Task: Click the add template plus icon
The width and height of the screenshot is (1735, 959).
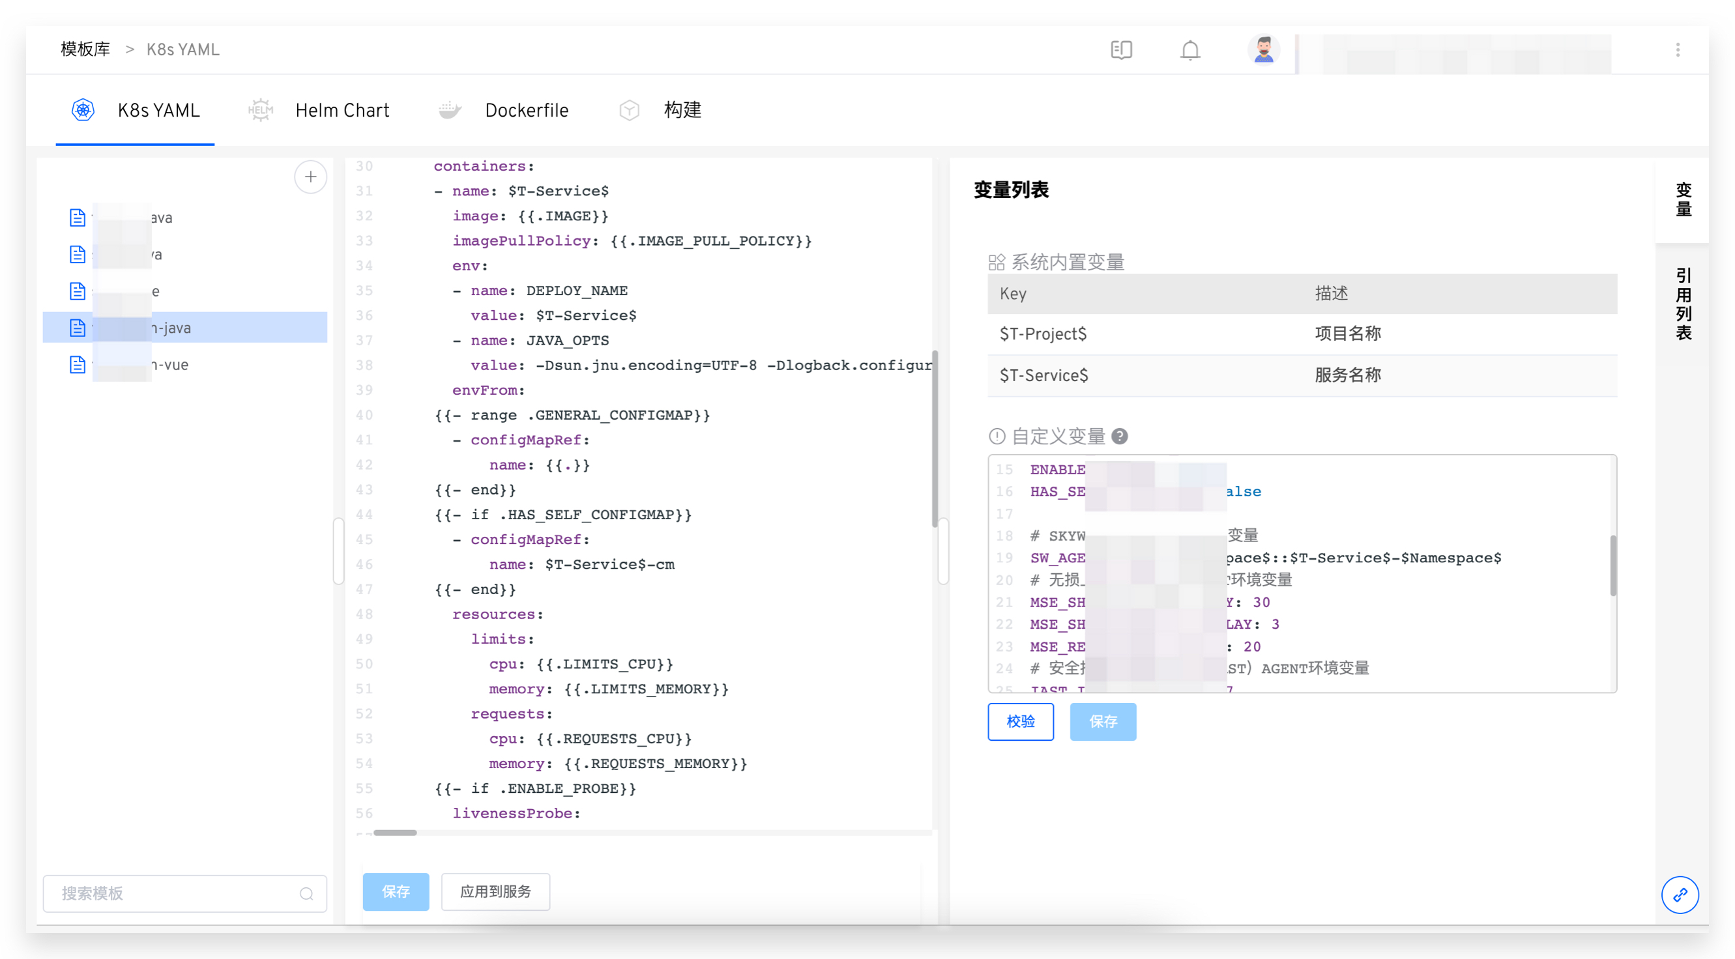Action: pyautogui.click(x=310, y=177)
